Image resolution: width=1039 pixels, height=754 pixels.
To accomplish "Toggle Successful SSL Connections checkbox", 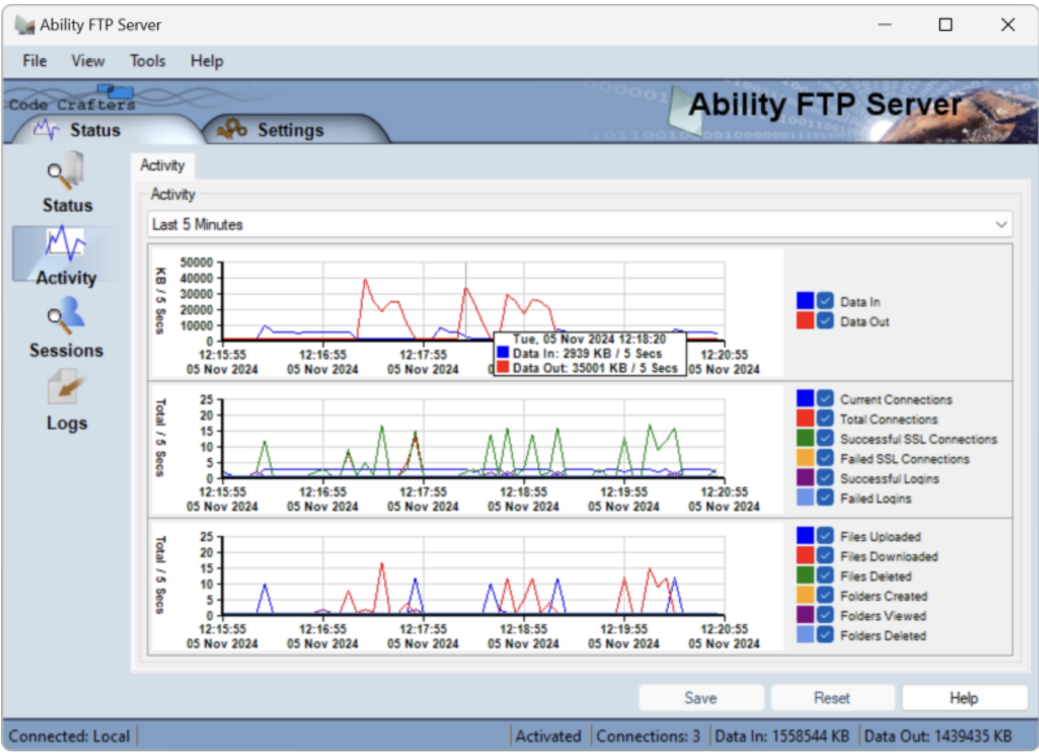I will coord(825,438).
